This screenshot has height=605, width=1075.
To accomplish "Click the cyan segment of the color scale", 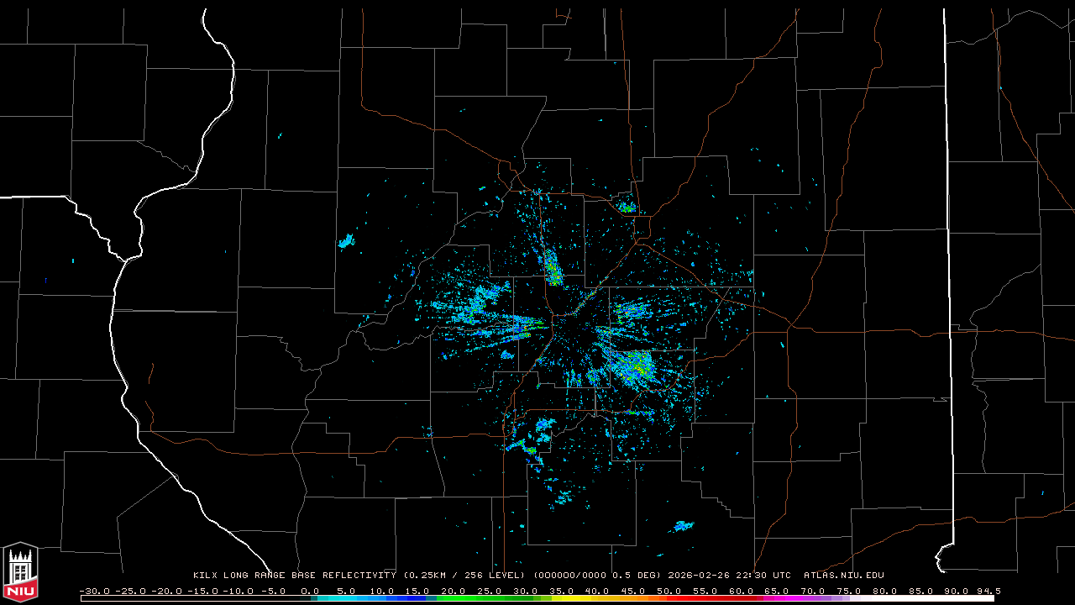I will (353, 598).
